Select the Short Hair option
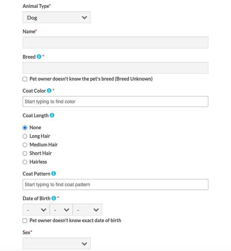The image size is (231, 251). (25, 154)
